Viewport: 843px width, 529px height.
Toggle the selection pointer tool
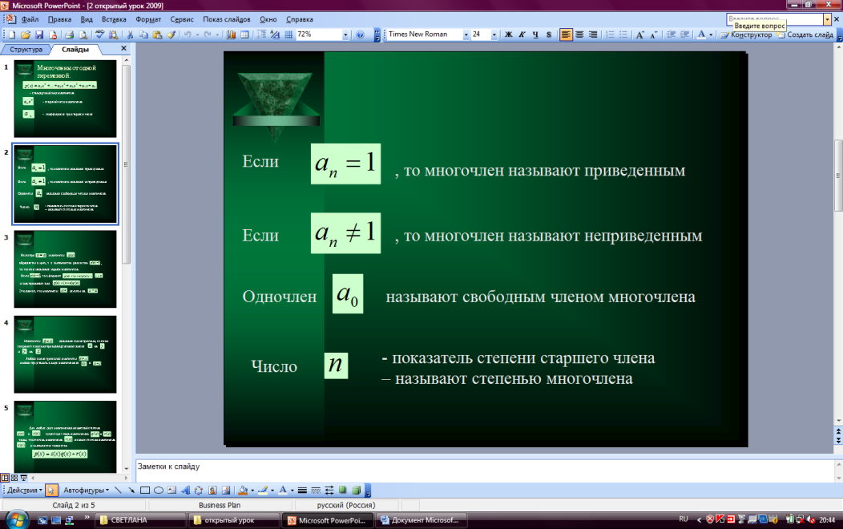pos(51,491)
